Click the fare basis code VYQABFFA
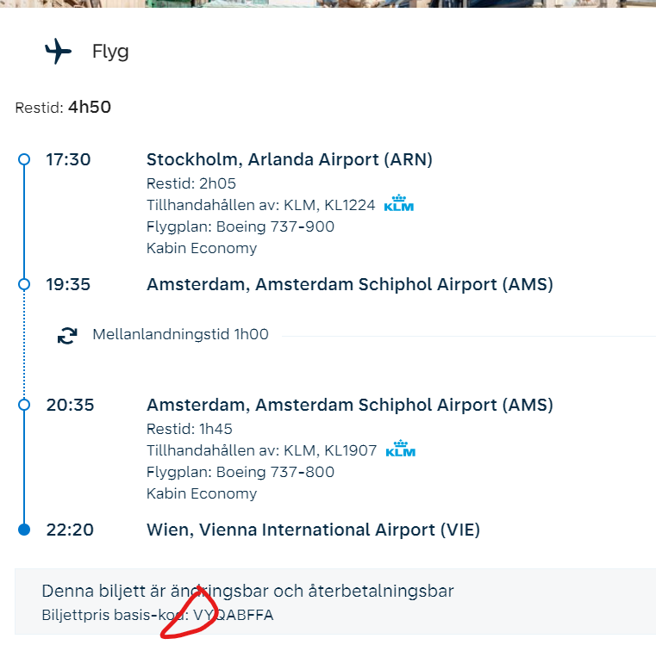The height and width of the screenshot is (651, 656). pyautogui.click(x=234, y=615)
